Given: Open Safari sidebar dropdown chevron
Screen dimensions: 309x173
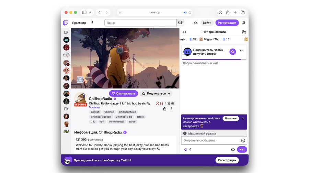Looking at the screenshot, I should [x=90, y=12].
